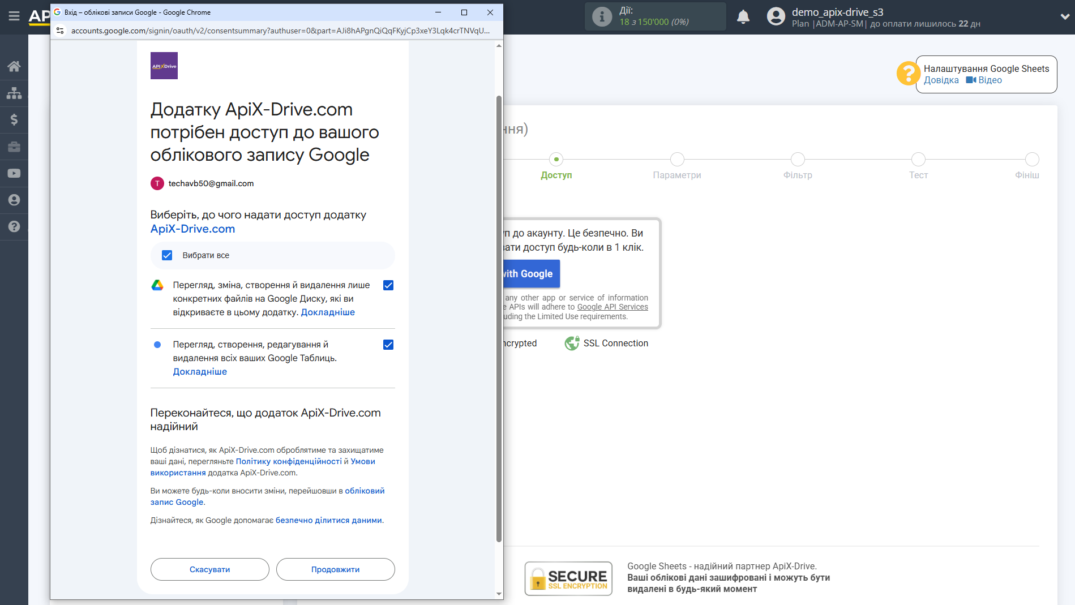The width and height of the screenshot is (1075, 605).
Task: Click the SSL Connection globe icon
Action: [x=572, y=343]
